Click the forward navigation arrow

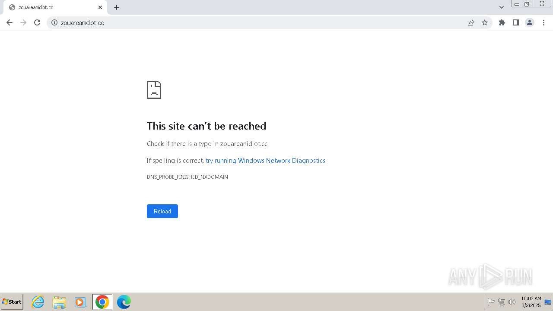[x=23, y=22]
